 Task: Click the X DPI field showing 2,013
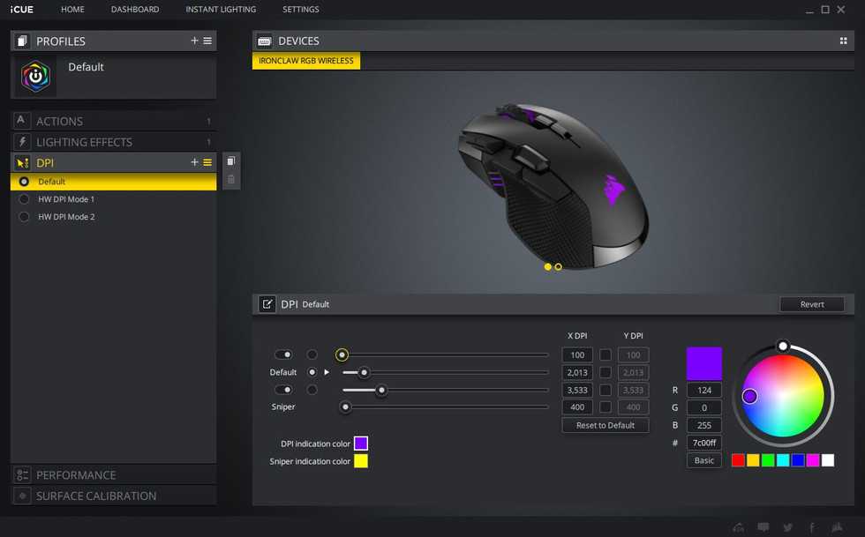(x=577, y=373)
